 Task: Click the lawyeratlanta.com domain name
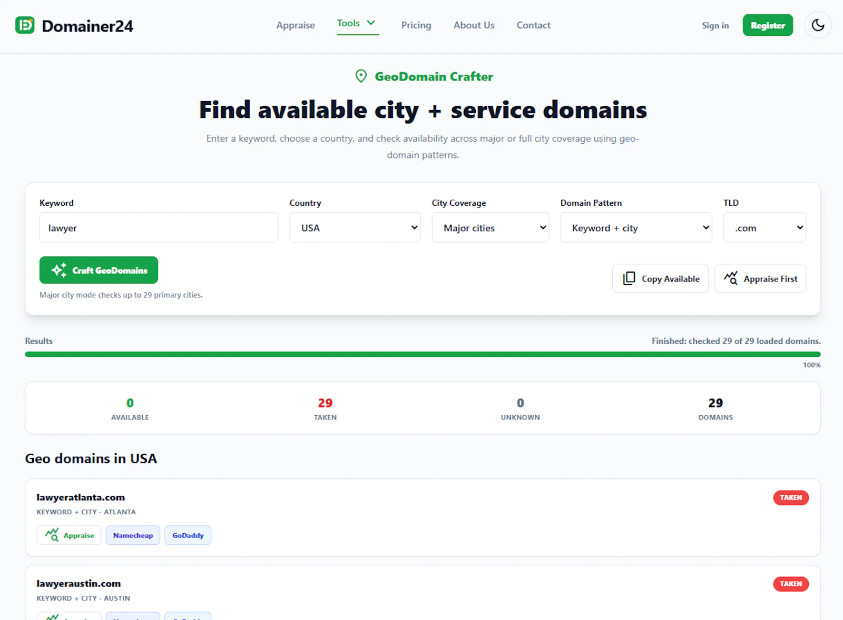pos(81,497)
